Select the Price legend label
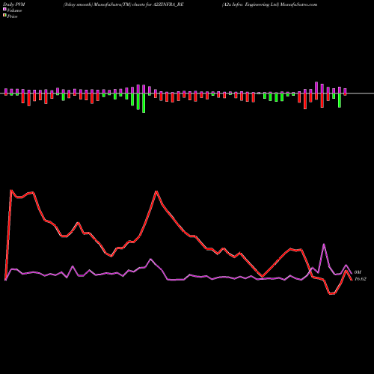Image resolution: width=374 pixels, height=374 pixels. click(x=12, y=16)
